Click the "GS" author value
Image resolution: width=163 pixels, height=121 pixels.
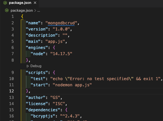55,98
